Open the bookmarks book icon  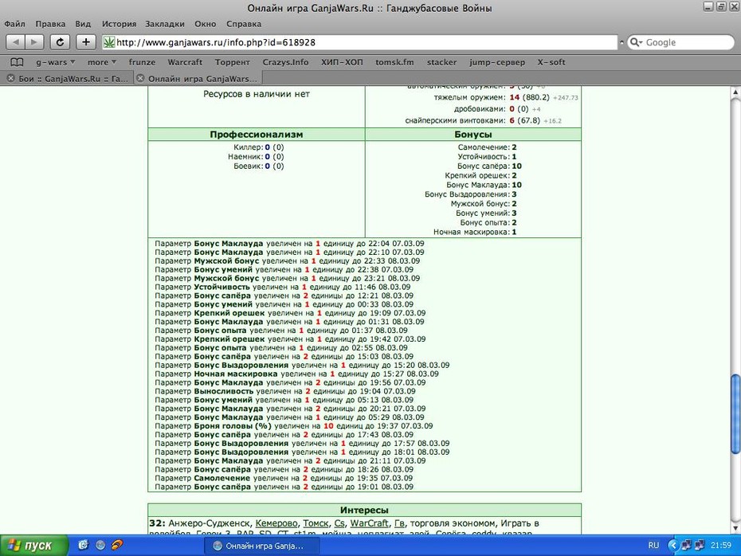17,62
